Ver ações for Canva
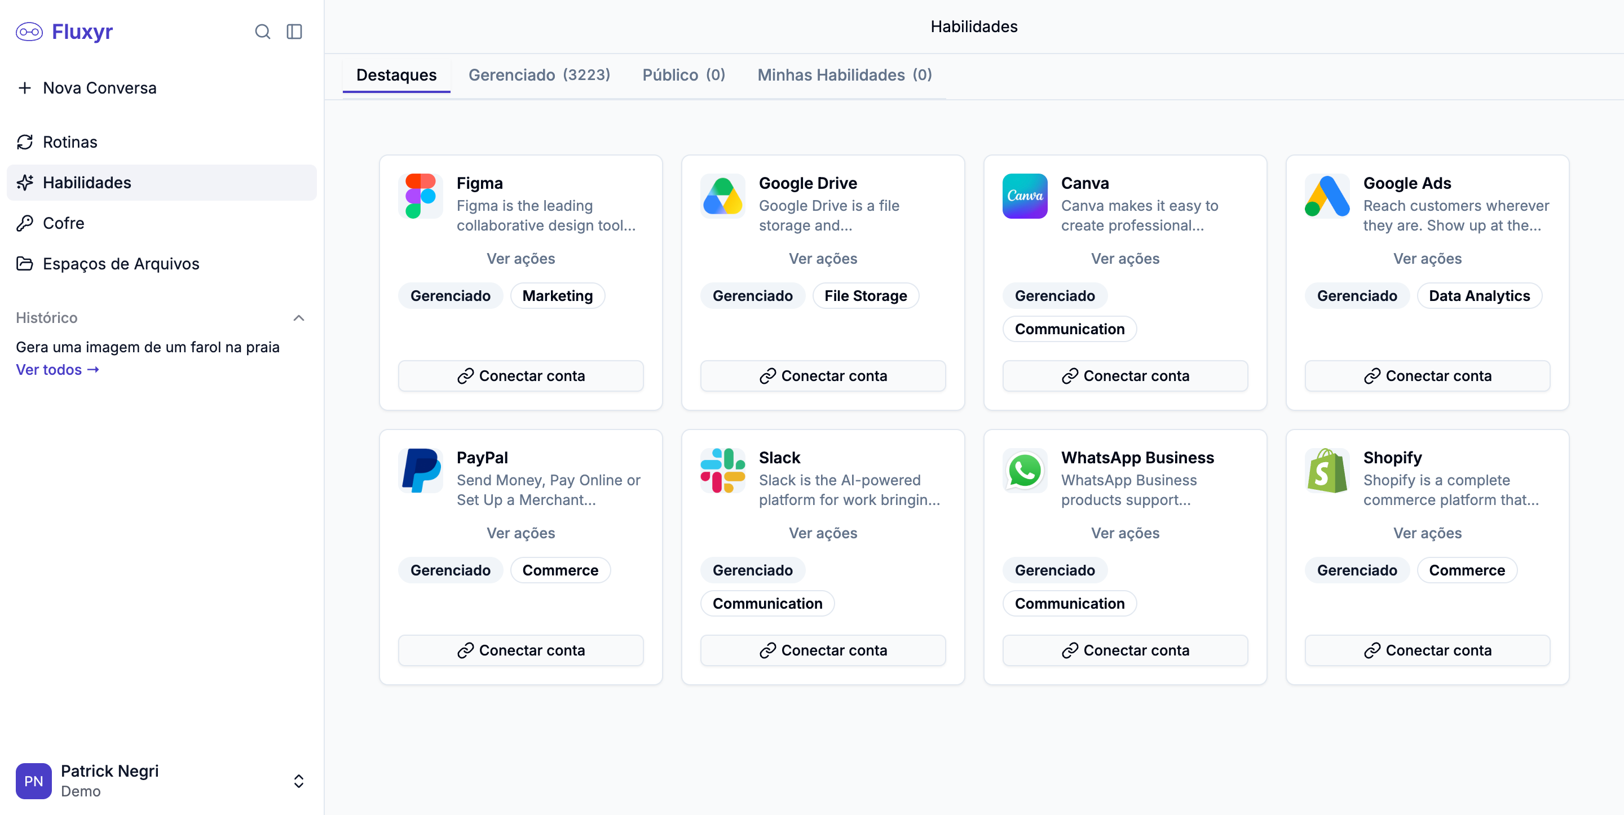This screenshot has height=815, width=1624. pyautogui.click(x=1125, y=259)
